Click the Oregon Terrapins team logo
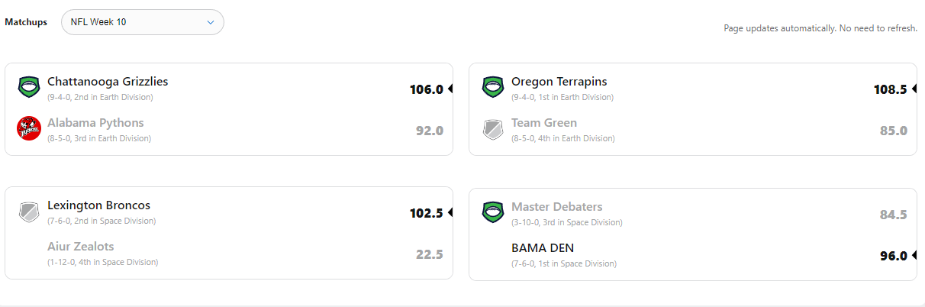This screenshot has height=307, width=925. (x=492, y=87)
